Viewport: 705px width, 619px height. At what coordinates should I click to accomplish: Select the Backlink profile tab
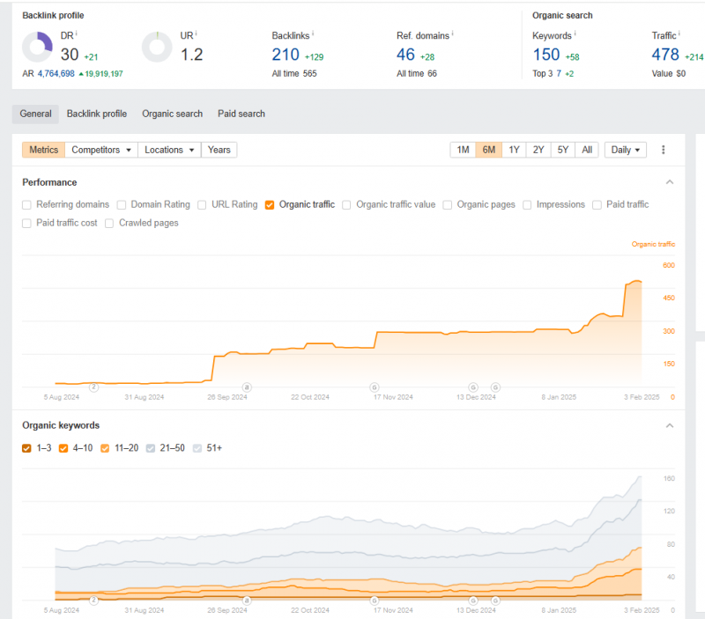tap(96, 114)
